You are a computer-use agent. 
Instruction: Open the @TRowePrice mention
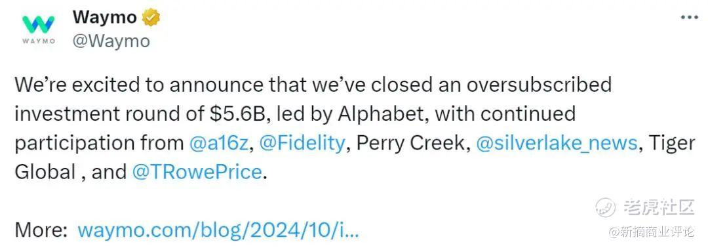(197, 172)
